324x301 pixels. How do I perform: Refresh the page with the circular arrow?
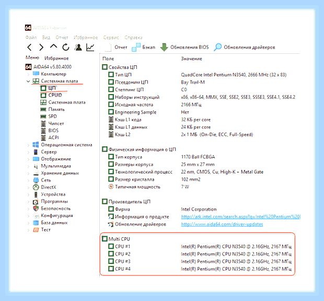point(66,48)
